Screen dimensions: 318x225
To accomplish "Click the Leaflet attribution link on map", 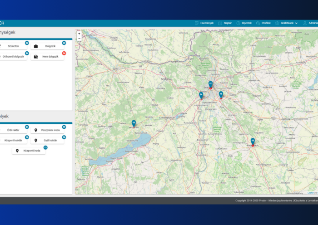I will pyautogui.click(x=310, y=193).
